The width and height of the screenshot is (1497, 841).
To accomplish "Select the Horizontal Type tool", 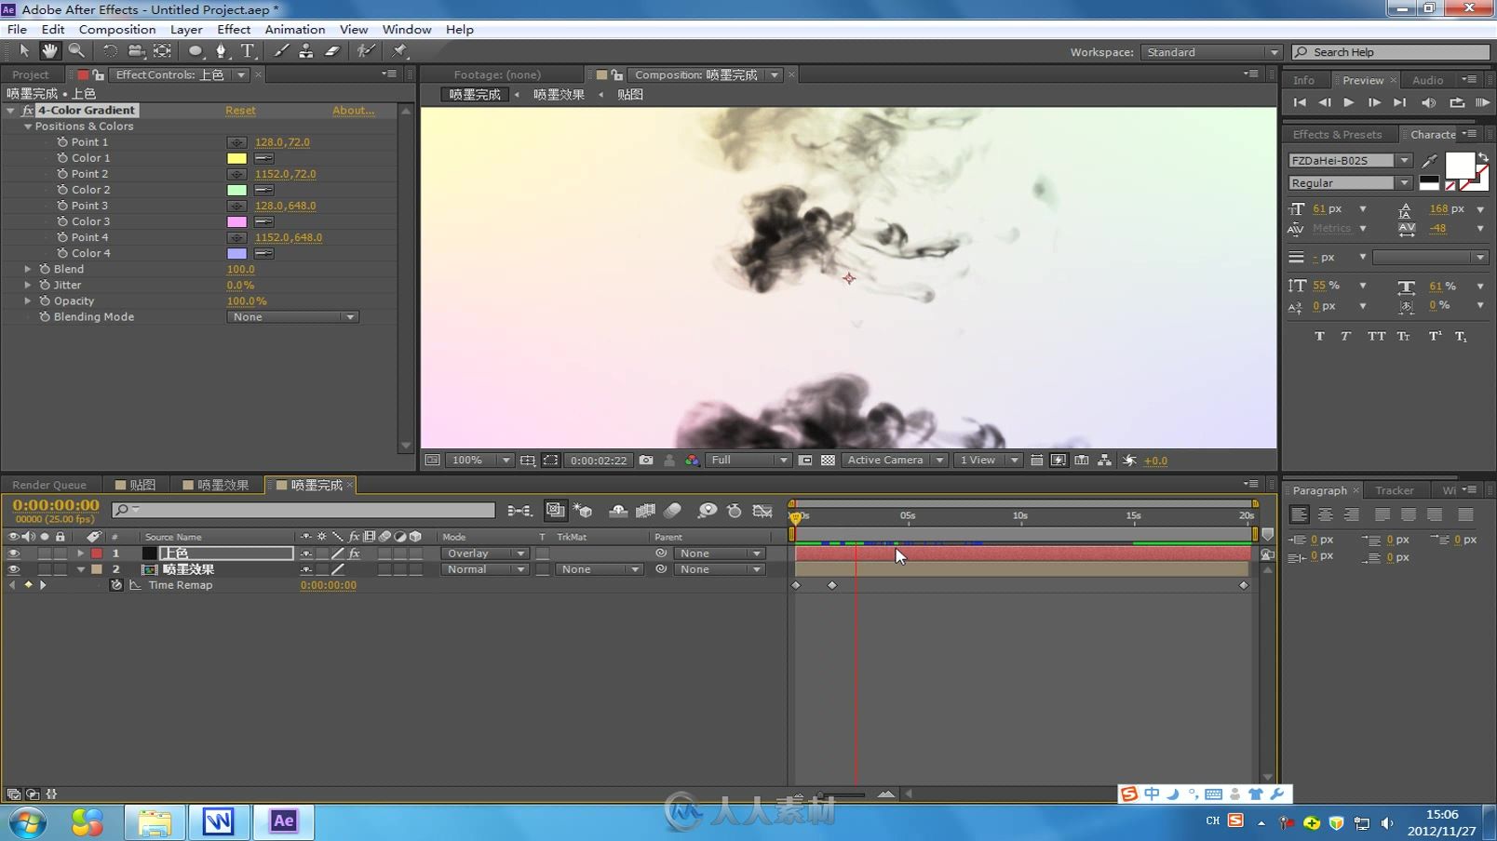I will coord(248,51).
